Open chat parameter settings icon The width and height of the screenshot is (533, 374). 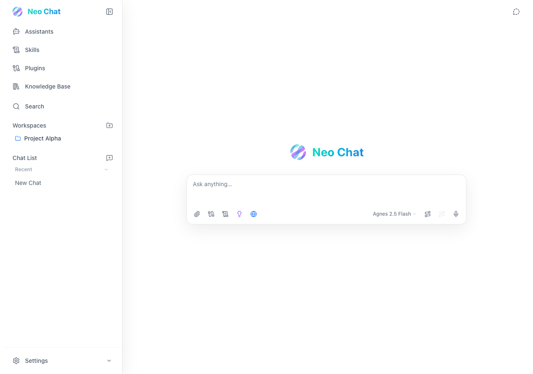[428, 214]
